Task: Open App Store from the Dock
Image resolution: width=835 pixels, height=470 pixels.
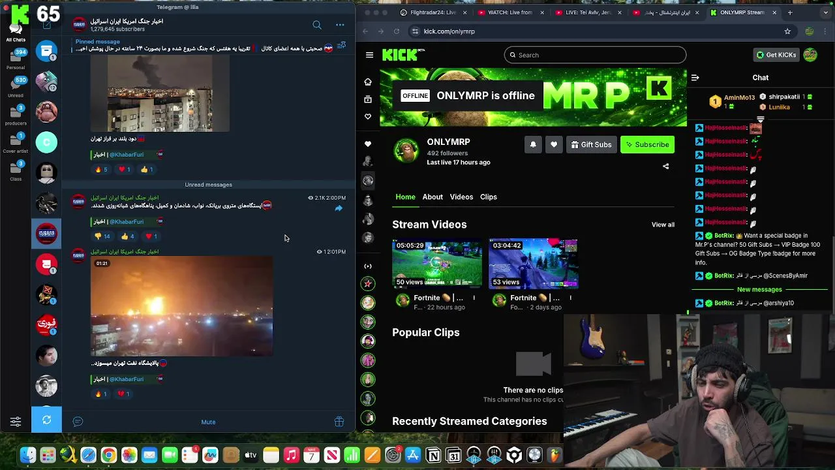Action: 413,455
